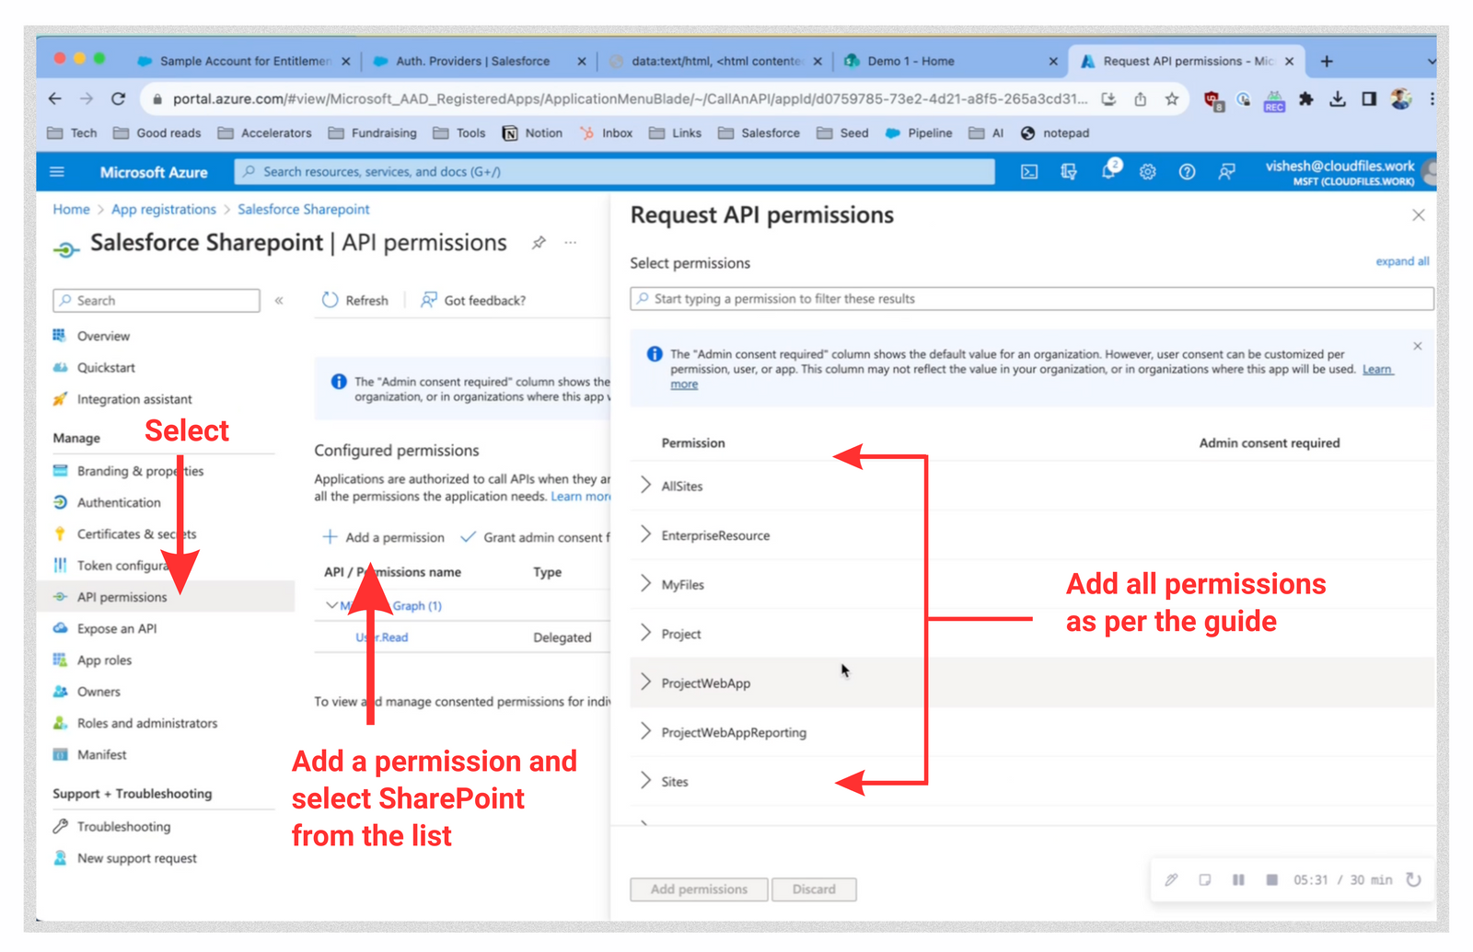
Task: Click the Add permissions button
Action: [698, 889]
